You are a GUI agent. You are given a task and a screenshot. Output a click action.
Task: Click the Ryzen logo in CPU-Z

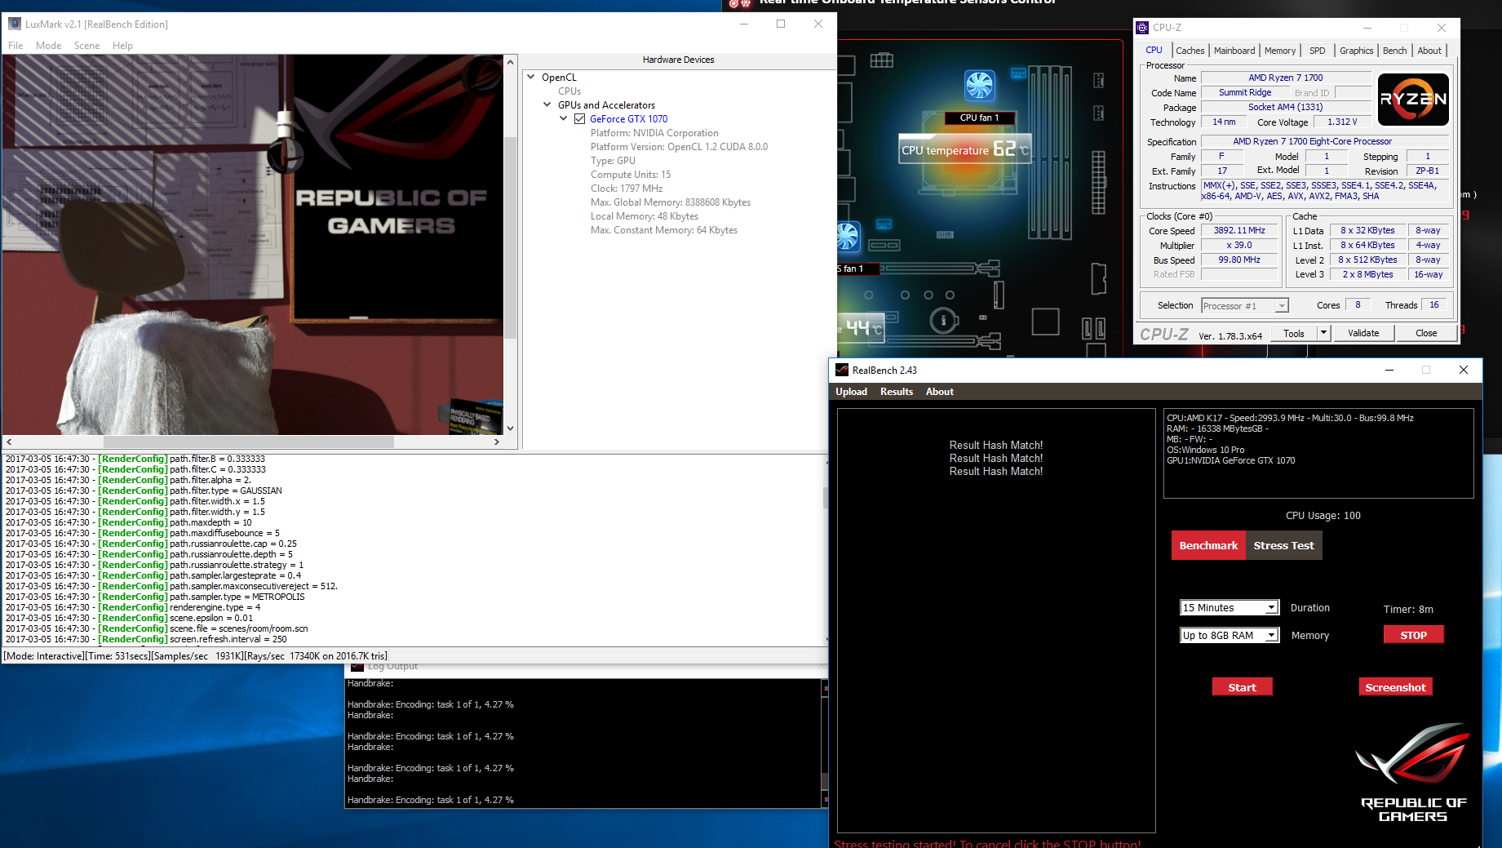coord(1413,100)
